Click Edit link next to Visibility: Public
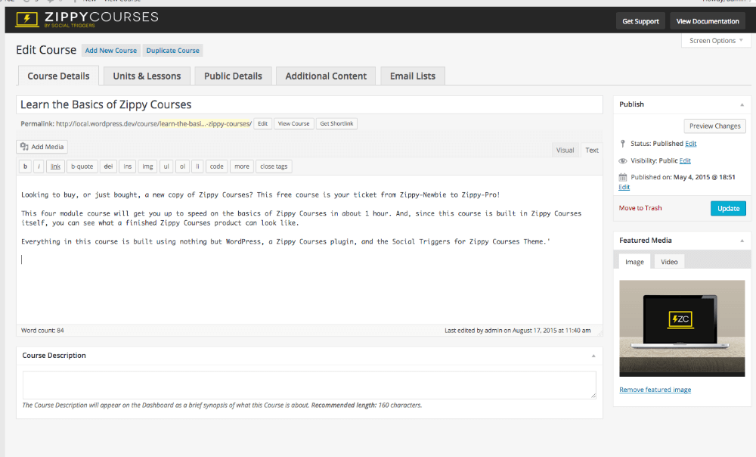Image resolution: width=756 pixels, height=457 pixels. [685, 160]
